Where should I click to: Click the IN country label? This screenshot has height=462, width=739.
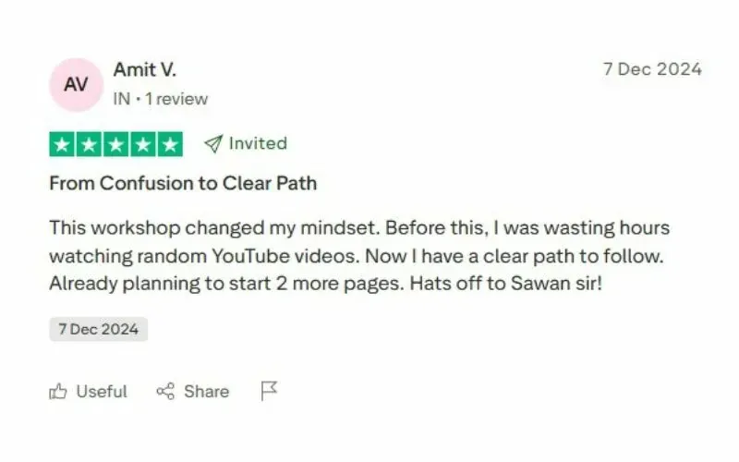[122, 99]
